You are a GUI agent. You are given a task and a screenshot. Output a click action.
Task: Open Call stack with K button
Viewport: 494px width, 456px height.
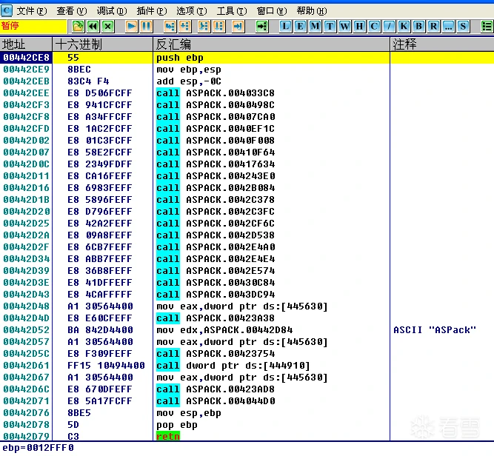click(x=404, y=27)
